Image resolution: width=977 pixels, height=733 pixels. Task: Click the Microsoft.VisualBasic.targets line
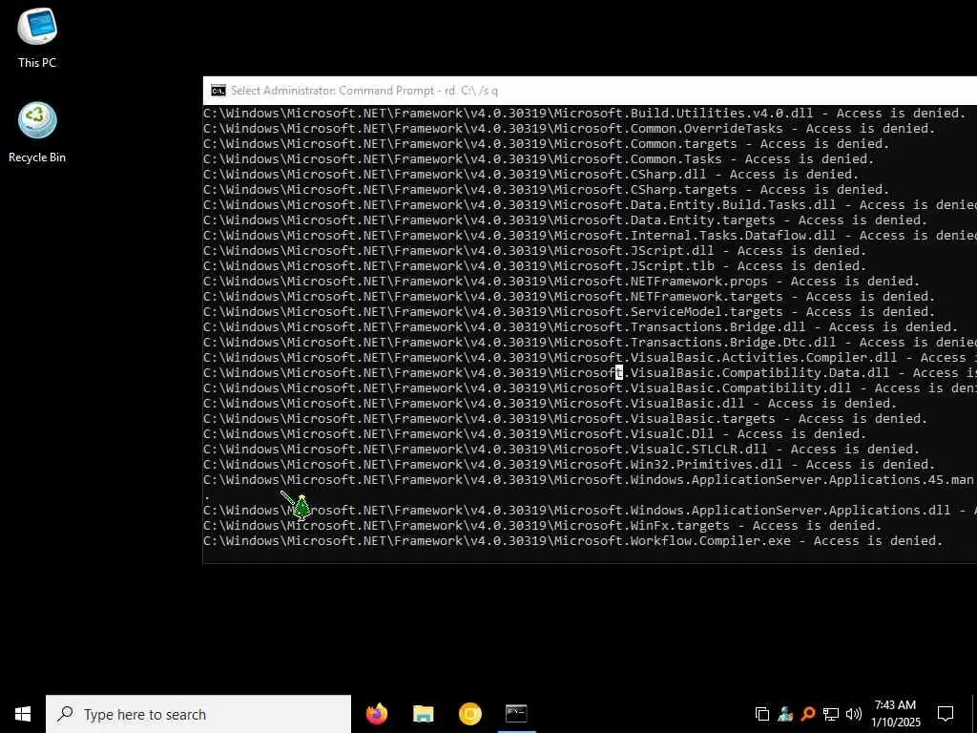point(565,419)
